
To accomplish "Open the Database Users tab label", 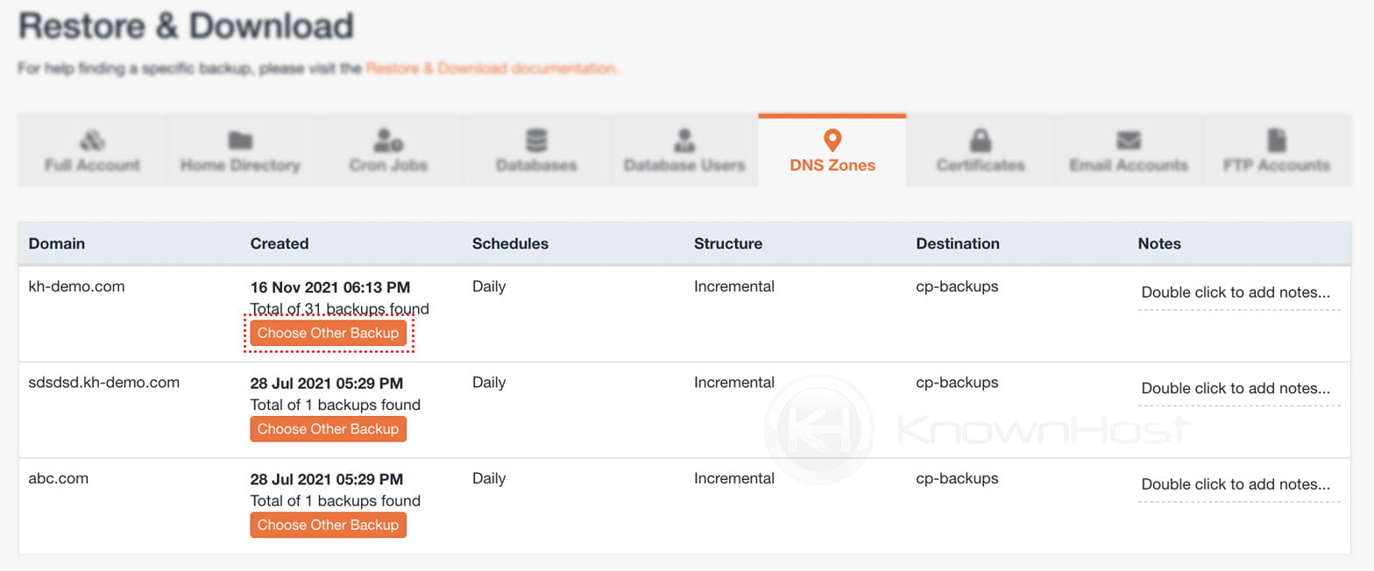I will pyautogui.click(x=684, y=165).
